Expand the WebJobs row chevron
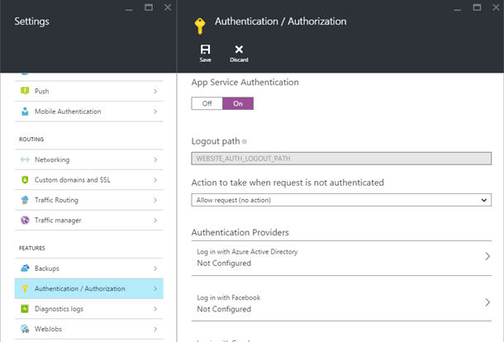The height and width of the screenshot is (342, 504). [155, 329]
